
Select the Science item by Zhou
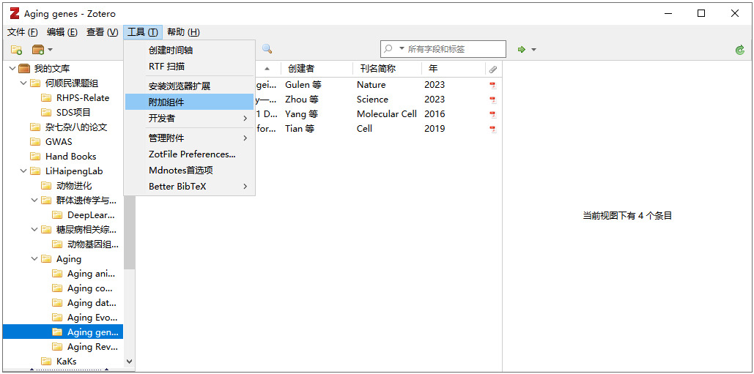[x=319, y=100]
